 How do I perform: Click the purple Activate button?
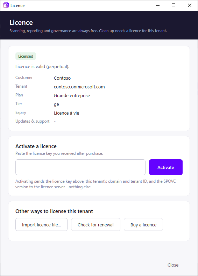point(166,167)
